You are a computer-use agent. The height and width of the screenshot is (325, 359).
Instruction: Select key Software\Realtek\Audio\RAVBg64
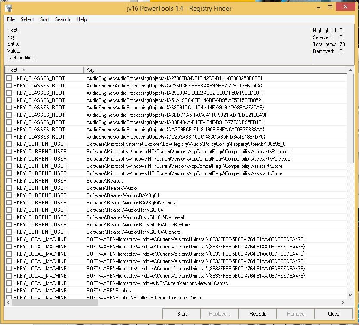123,195
